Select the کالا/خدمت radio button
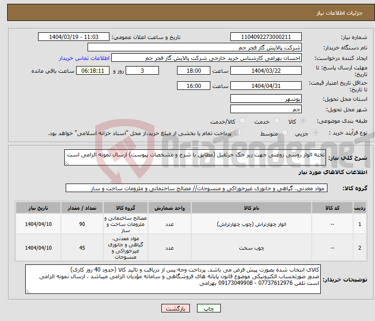The width and height of the screenshot is (375, 321). point(242,121)
